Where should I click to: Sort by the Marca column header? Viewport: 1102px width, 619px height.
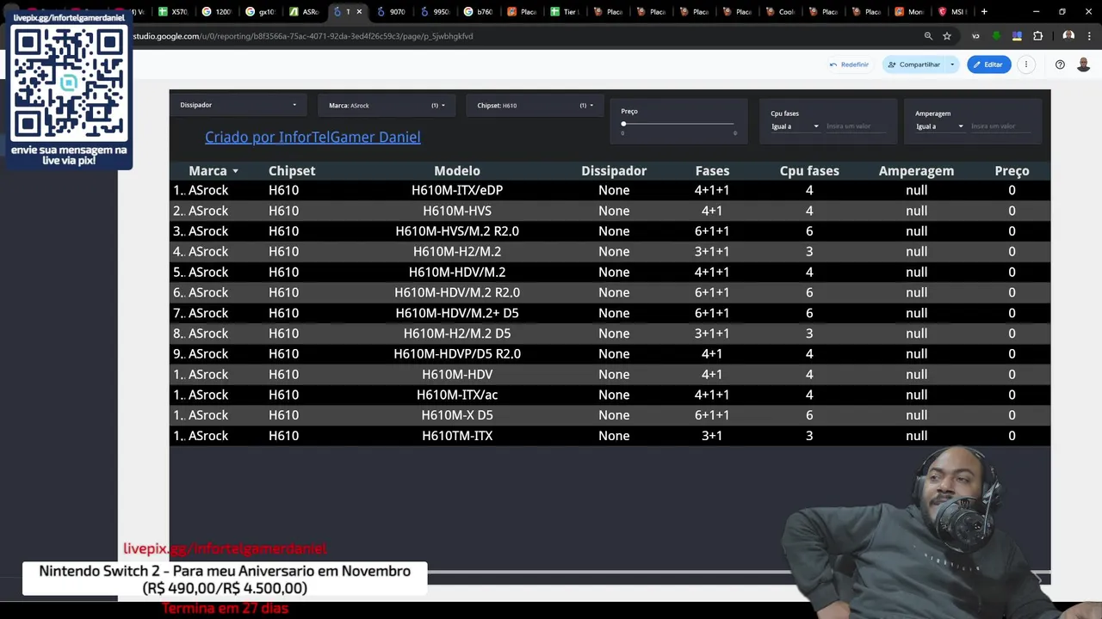click(208, 171)
